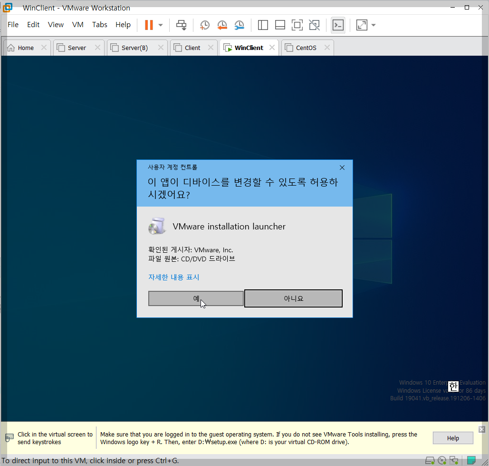The height and width of the screenshot is (466, 489).
Task: Click the network adapter status icon
Action: pos(454,460)
